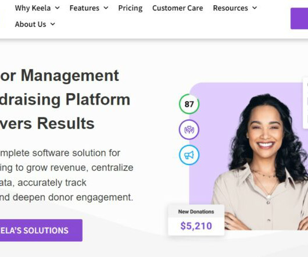Click the blue megaphone icon
The width and height of the screenshot is (308, 257).
pos(189,155)
